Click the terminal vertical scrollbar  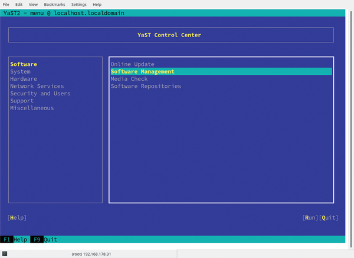point(351,128)
